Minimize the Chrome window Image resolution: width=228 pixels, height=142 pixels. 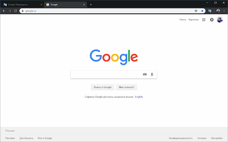[x=207, y=2]
